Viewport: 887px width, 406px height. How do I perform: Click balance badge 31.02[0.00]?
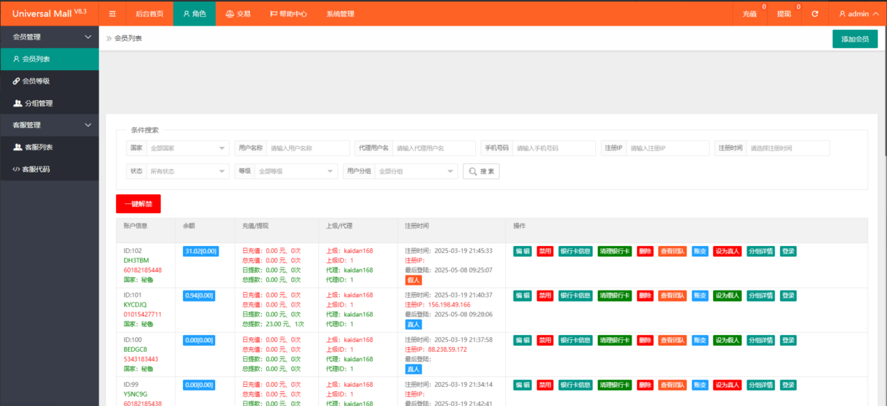(200, 251)
